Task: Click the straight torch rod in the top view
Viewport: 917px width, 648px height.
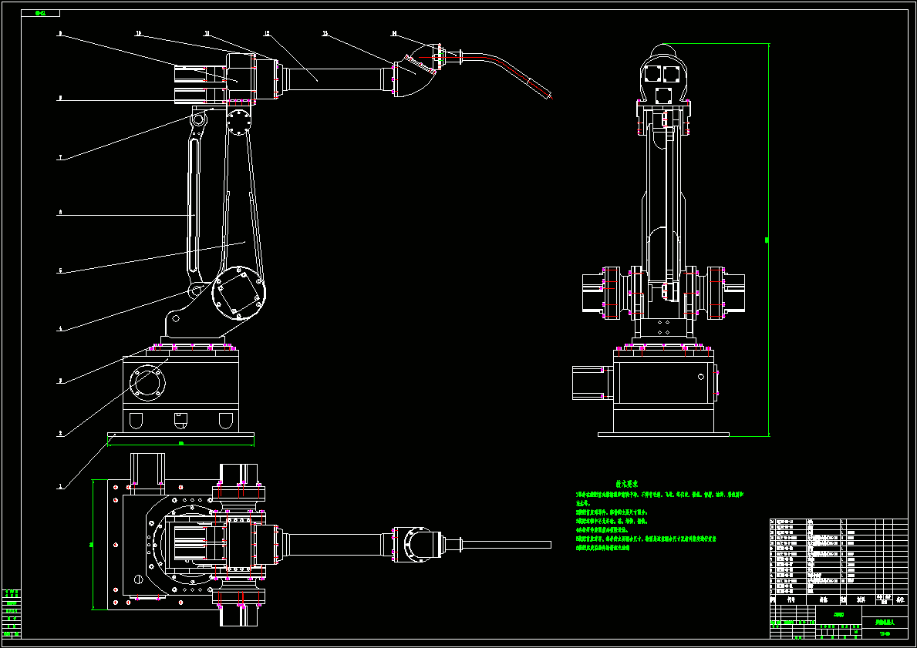Action: coord(507,545)
